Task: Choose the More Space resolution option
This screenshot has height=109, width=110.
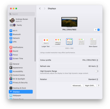Action: point(93,41)
